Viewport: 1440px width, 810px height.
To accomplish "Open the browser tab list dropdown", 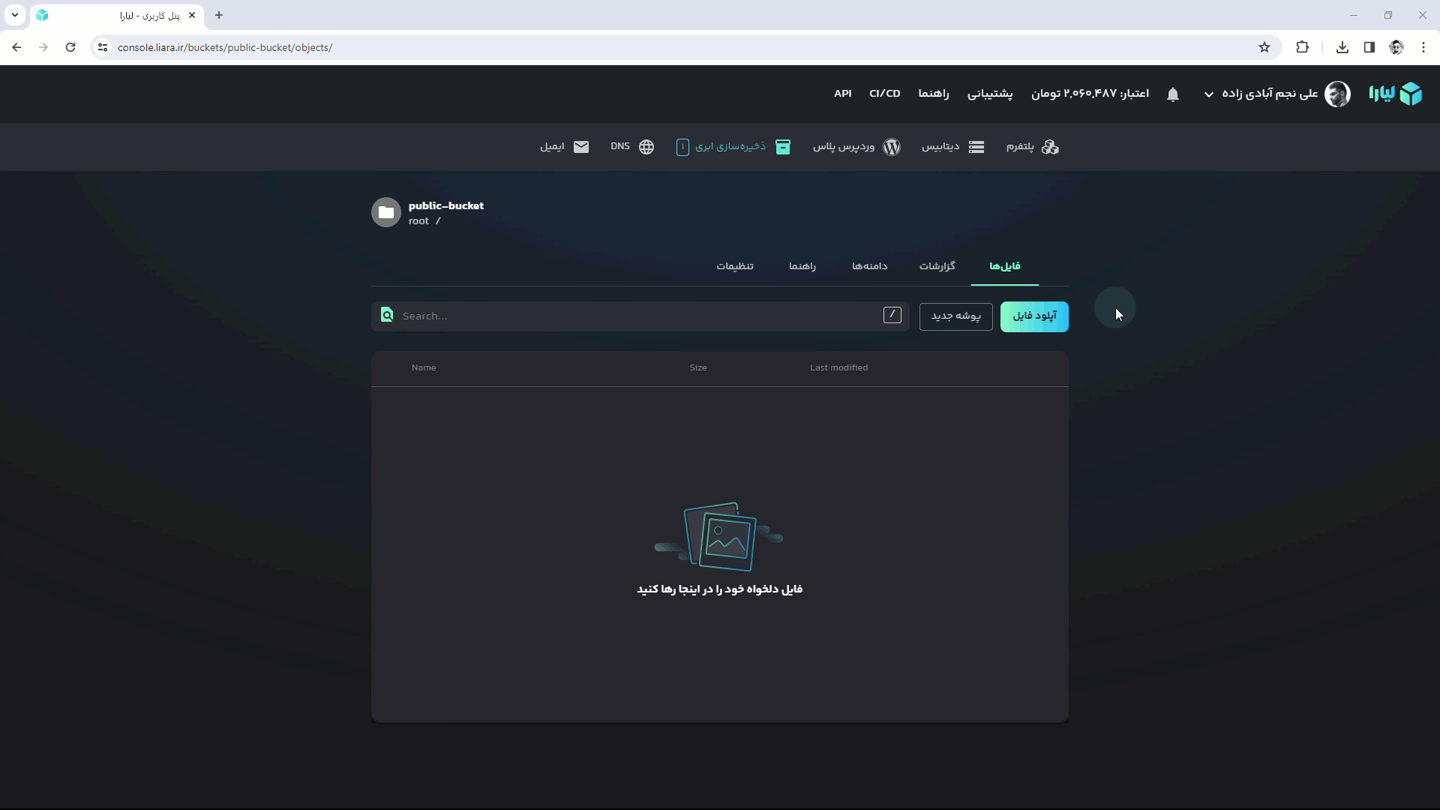I will [x=15, y=15].
